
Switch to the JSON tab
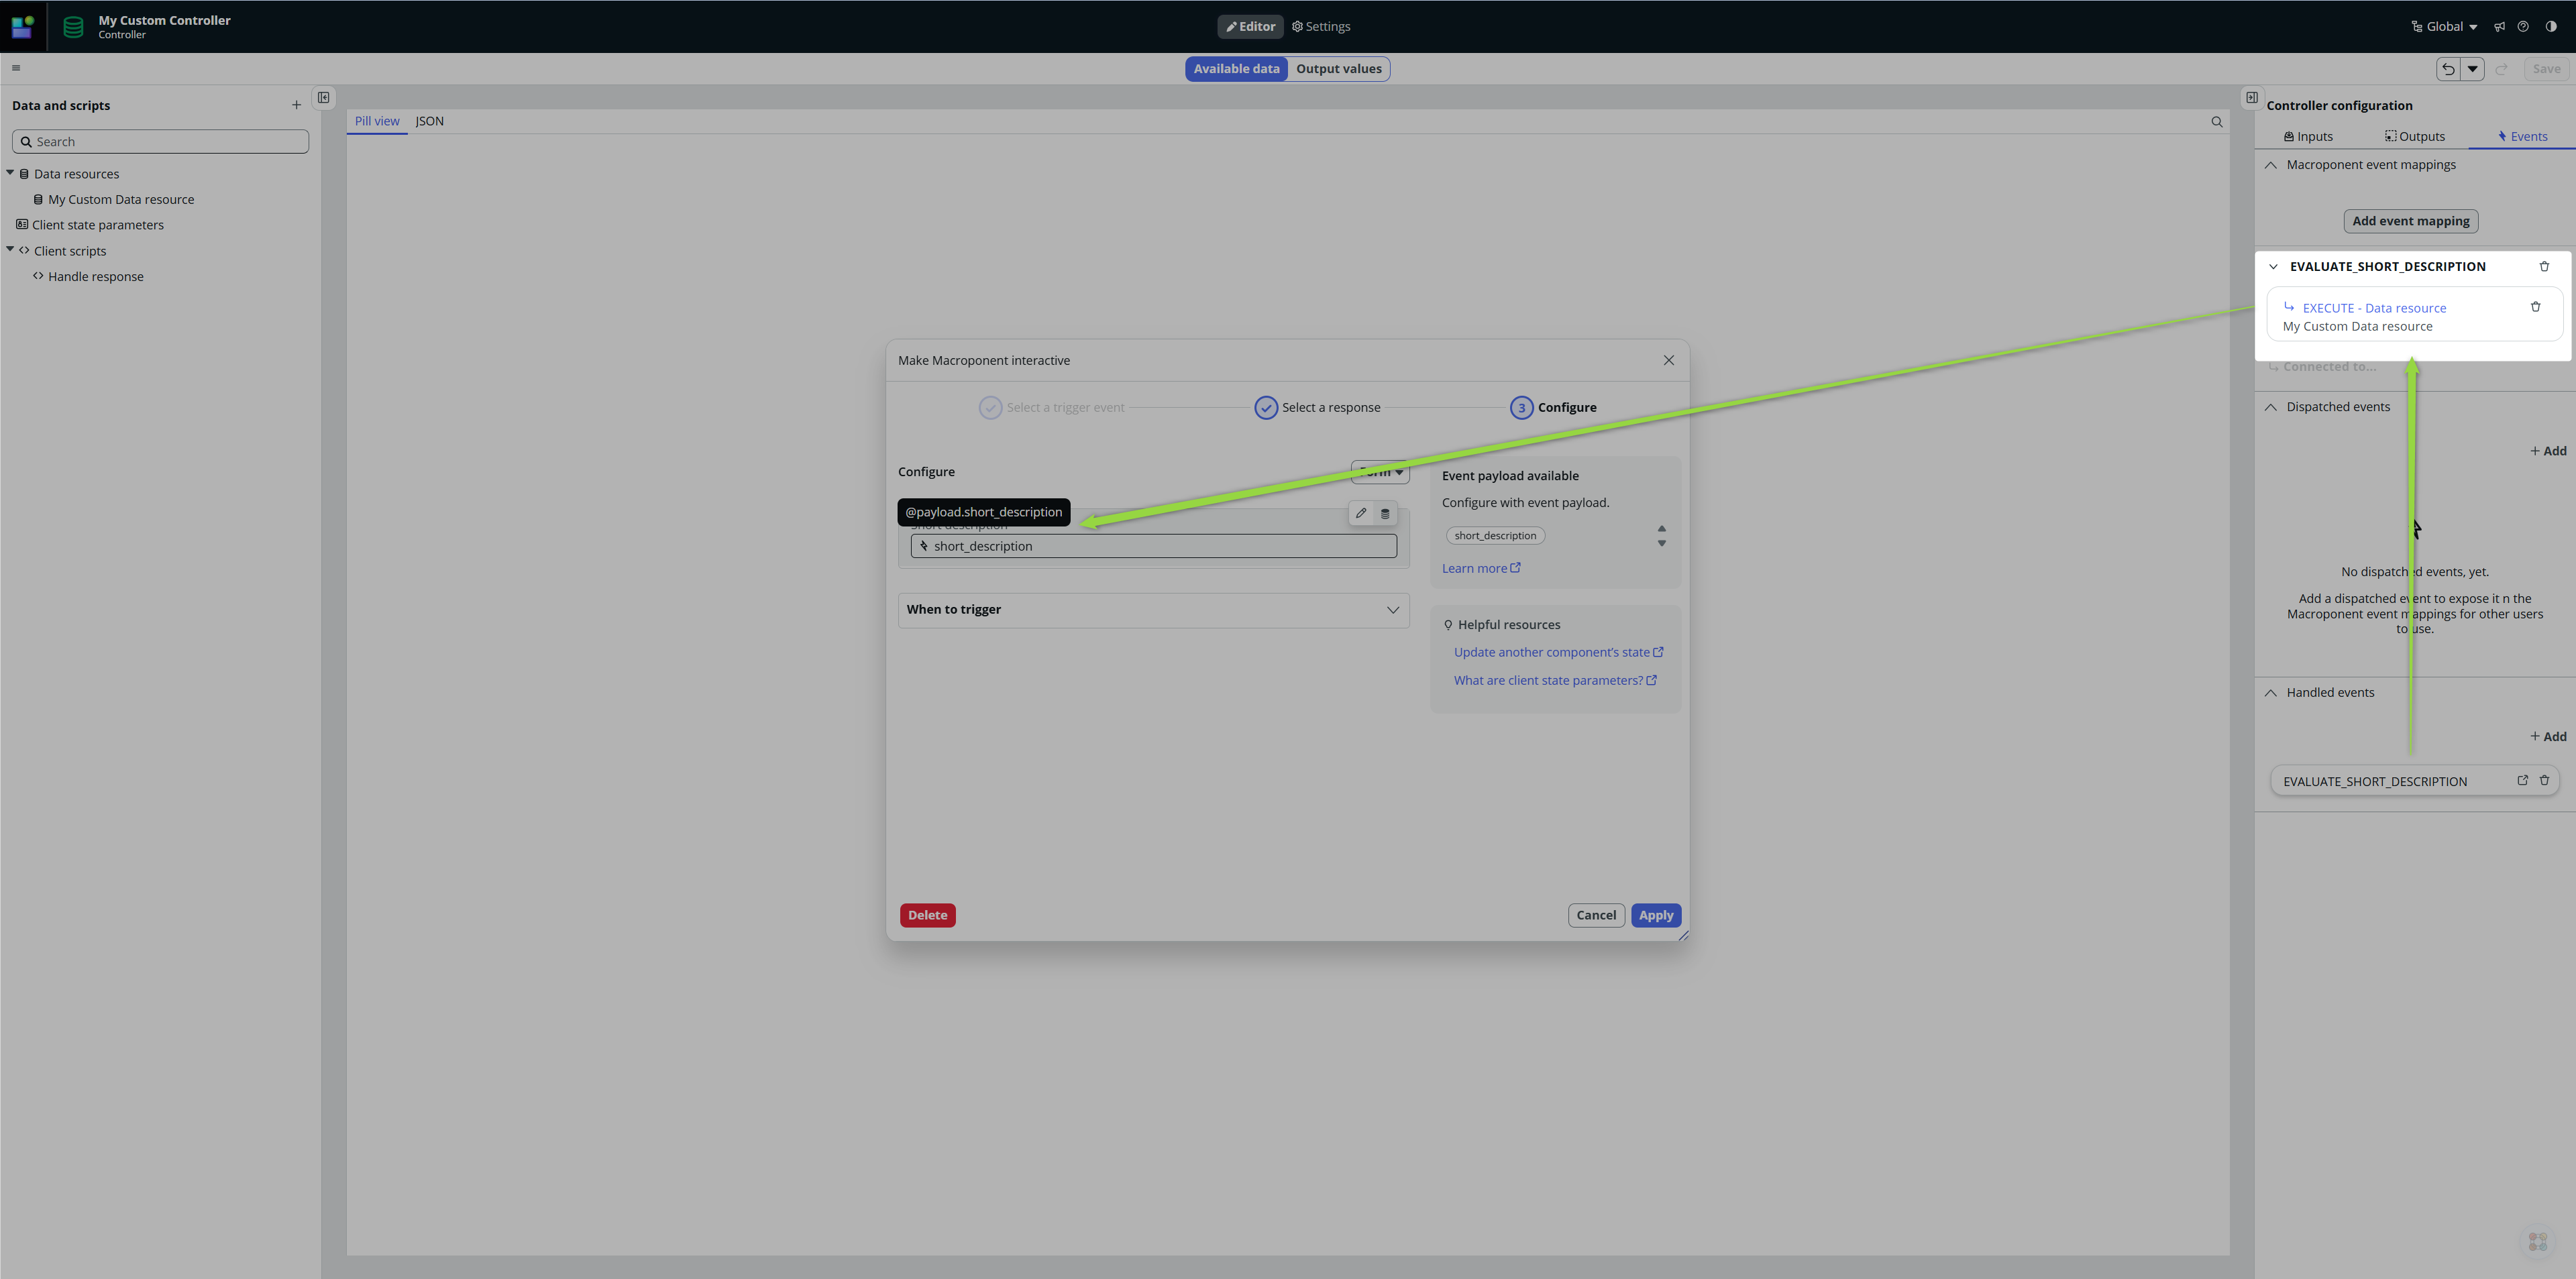[x=429, y=121]
